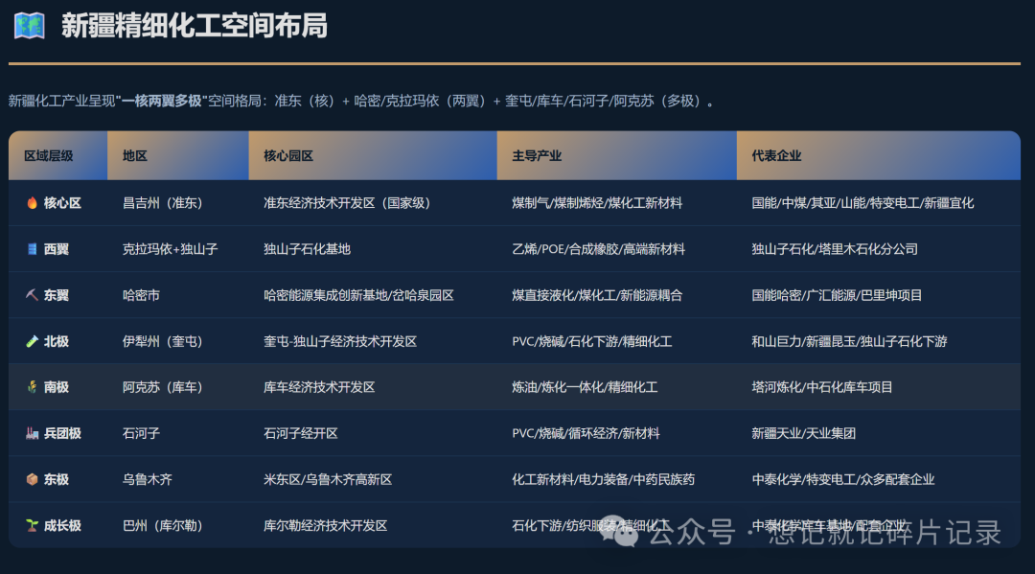1035x574 pixels.
Task: Click the cell 米东区/乌鲁木齐高新区
Action: [328, 480]
